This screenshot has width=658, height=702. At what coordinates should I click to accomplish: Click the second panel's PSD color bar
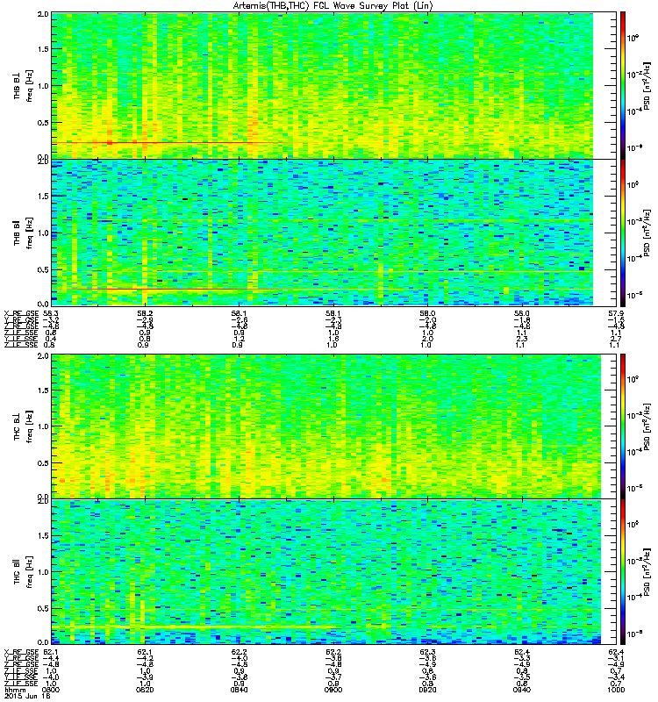click(x=622, y=233)
